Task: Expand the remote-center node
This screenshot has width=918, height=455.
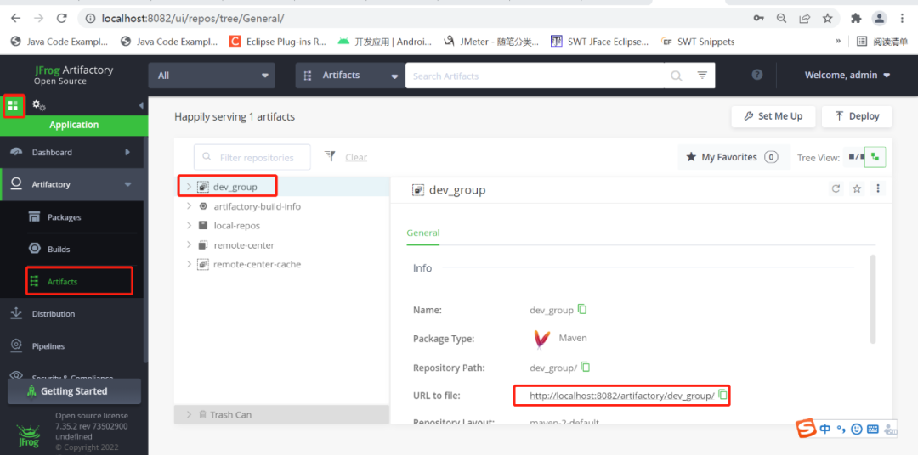Action: (x=189, y=245)
